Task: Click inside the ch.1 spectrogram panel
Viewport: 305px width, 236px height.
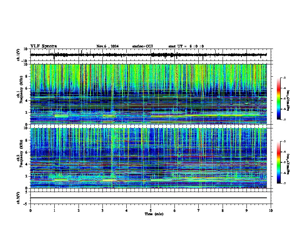Action: 148,94
